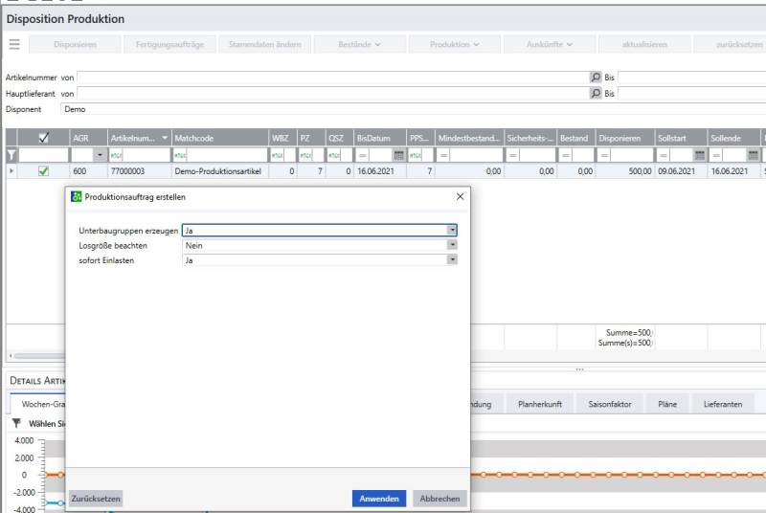
Task: Click the filter funnel icon in grid
Action: 11,155
